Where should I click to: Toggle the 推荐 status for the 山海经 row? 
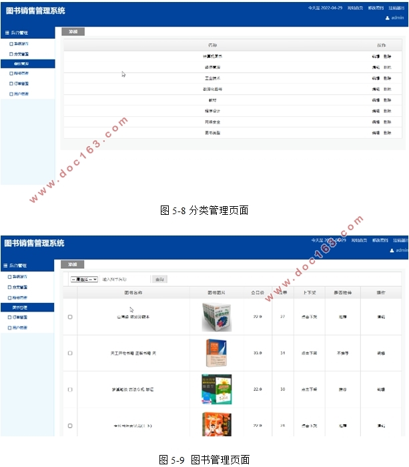342,317
